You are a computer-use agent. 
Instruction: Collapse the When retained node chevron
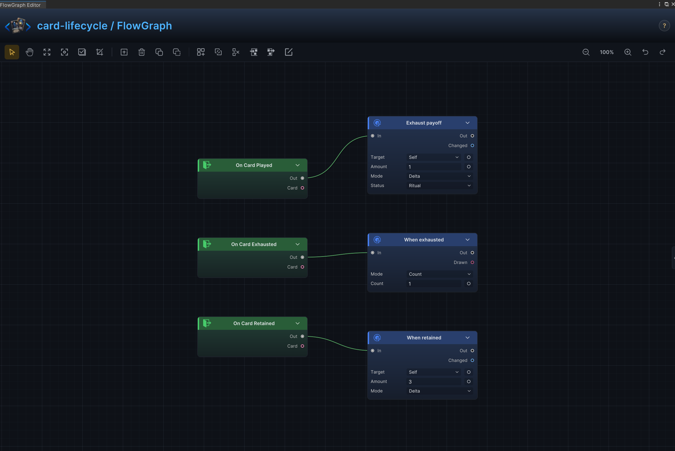click(468, 338)
